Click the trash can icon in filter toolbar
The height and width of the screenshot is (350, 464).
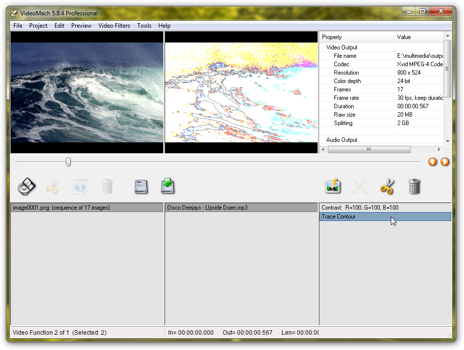(x=414, y=186)
